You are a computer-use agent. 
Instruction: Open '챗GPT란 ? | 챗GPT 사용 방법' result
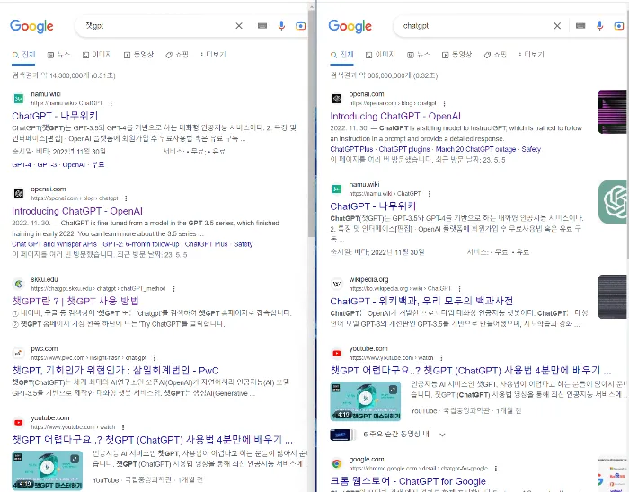tap(75, 301)
